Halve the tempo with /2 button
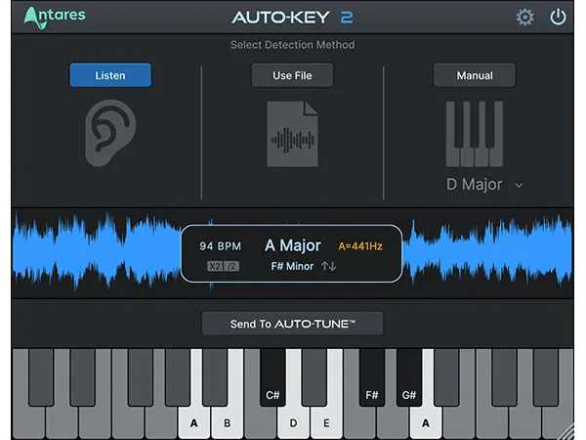 231,266
